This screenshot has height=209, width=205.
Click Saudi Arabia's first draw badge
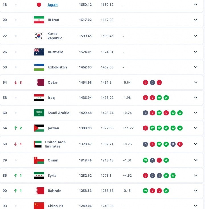[x=145, y=113]
